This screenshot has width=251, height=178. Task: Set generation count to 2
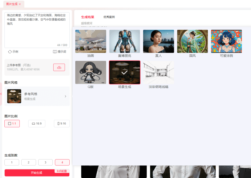click(29, 162)
